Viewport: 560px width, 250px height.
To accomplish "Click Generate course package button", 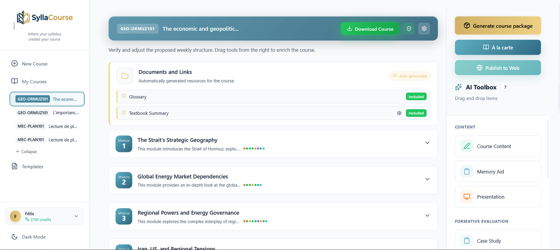I will point(497,26).
